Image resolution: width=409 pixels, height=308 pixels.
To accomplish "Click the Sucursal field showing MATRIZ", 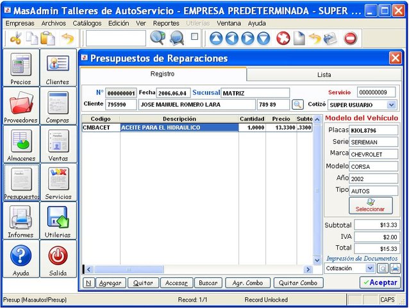I will (x=255, y=93).
